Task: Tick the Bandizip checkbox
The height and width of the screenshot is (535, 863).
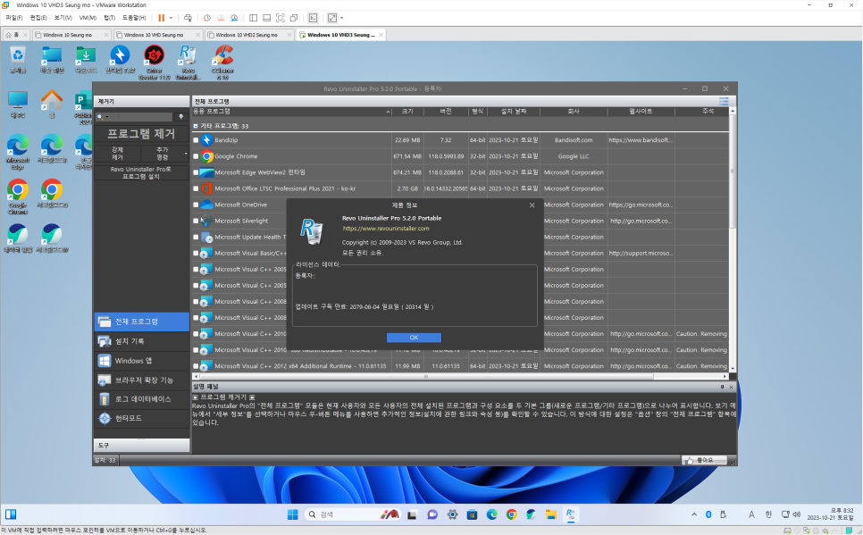Action: pos(196,140)
